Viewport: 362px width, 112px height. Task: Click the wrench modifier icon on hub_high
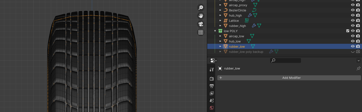pyautogui.click(x=250, y=15)
